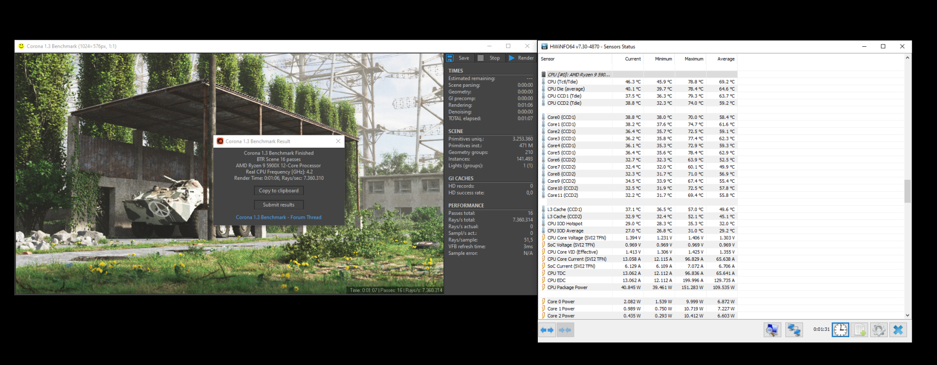Select the CPU IOD Average sensor row
The width and height of the screenshot is (937, 365).
[638, 231]
